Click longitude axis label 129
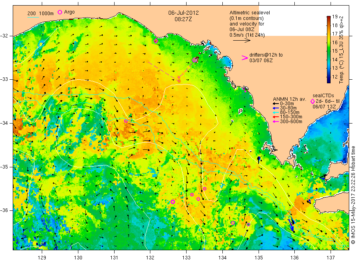The height and width of the screenshot is (263, 358). pos(42,258)
